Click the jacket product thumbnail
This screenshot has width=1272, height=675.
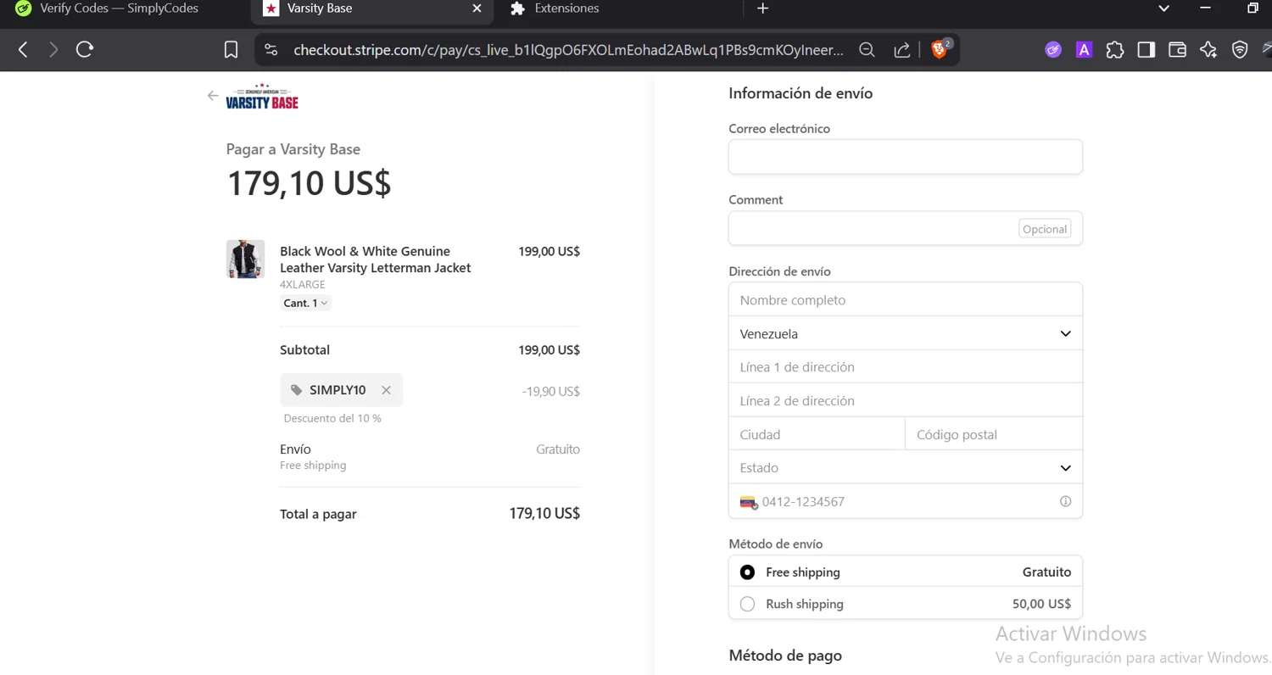pos(245,259)
